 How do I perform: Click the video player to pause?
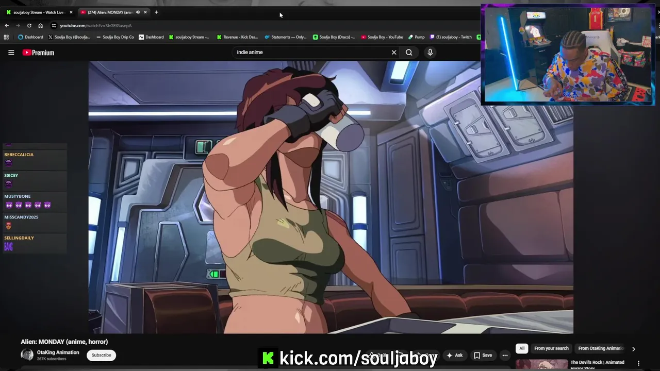coord(331,197)
